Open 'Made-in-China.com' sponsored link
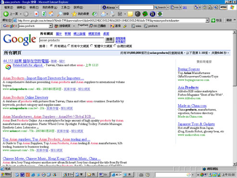 pos(192,106)
